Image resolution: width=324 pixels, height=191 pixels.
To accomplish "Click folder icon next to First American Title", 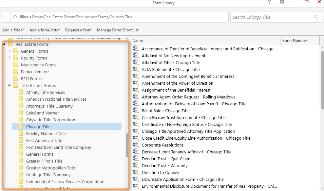I will coord(21,140).
